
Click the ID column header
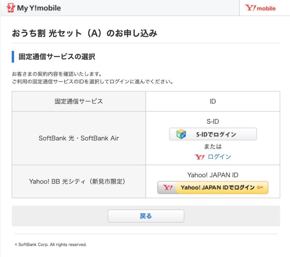(x=213, y=101)
